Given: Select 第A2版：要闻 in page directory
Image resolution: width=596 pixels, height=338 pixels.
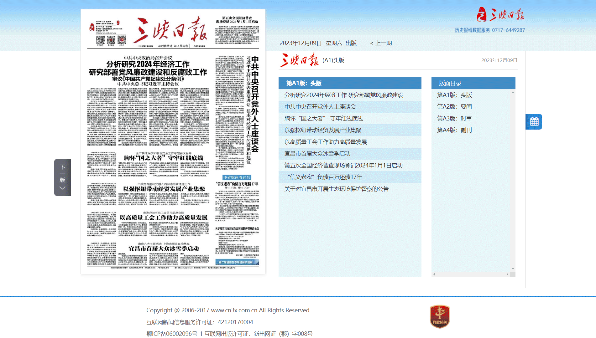Looking at the screenshot, I should [x=454, y=107].
